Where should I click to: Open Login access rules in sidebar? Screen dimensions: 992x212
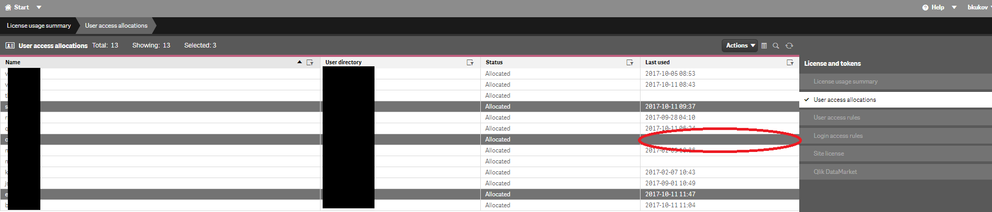838,136
